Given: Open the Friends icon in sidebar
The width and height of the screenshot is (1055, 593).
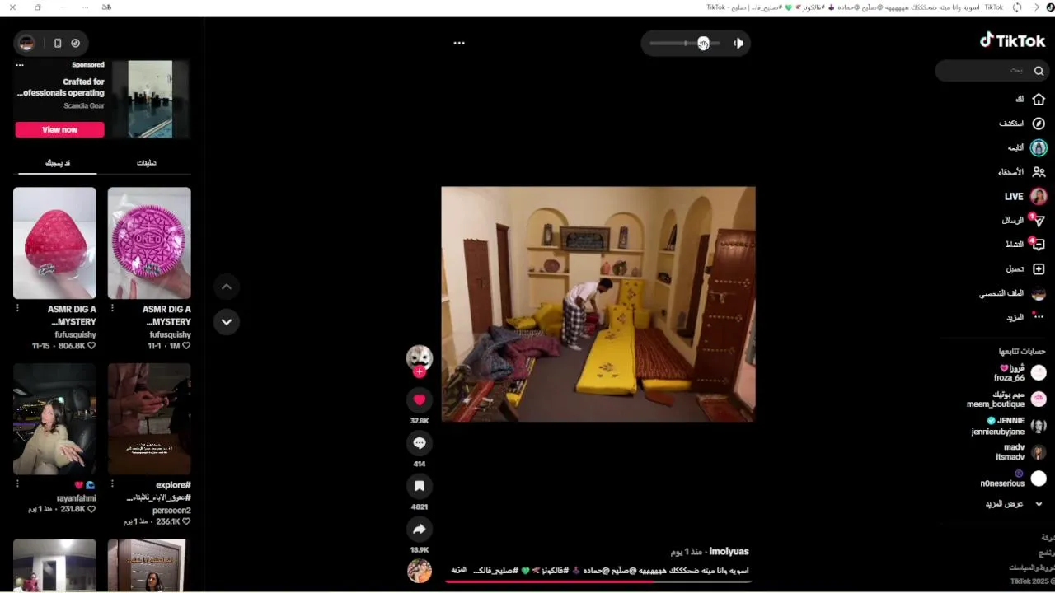Looking at the screenshot, I should [1039, 172].
